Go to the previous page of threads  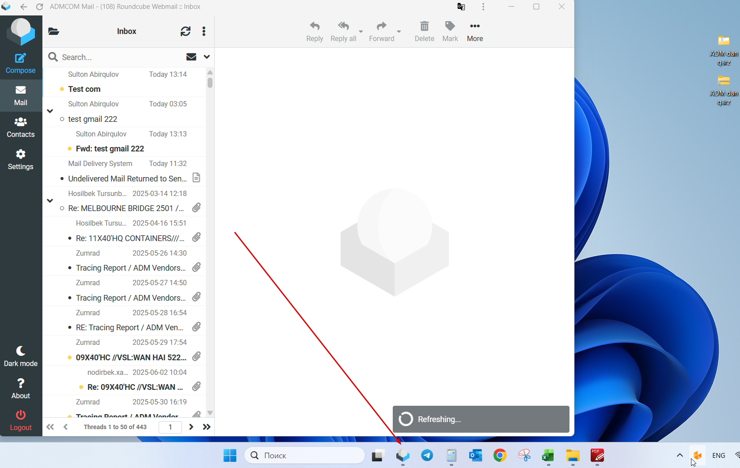point(65,427)
